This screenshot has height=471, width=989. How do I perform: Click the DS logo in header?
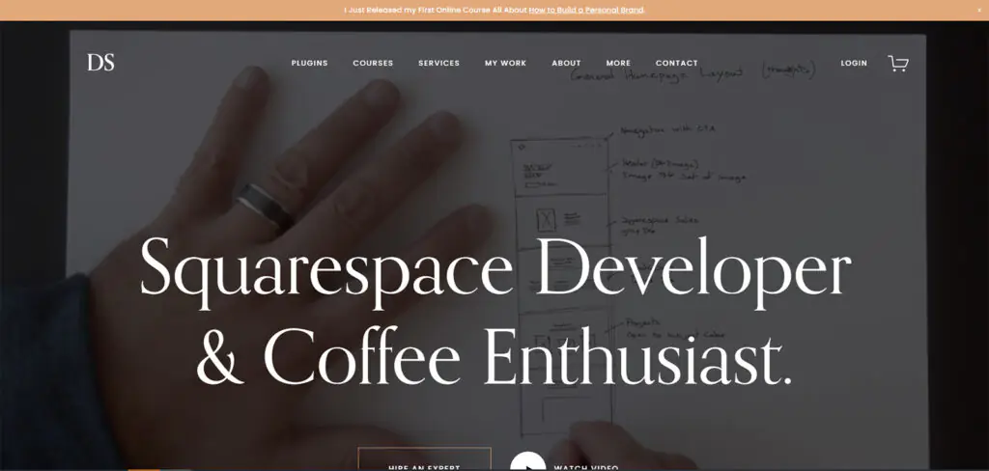(100, 63)
